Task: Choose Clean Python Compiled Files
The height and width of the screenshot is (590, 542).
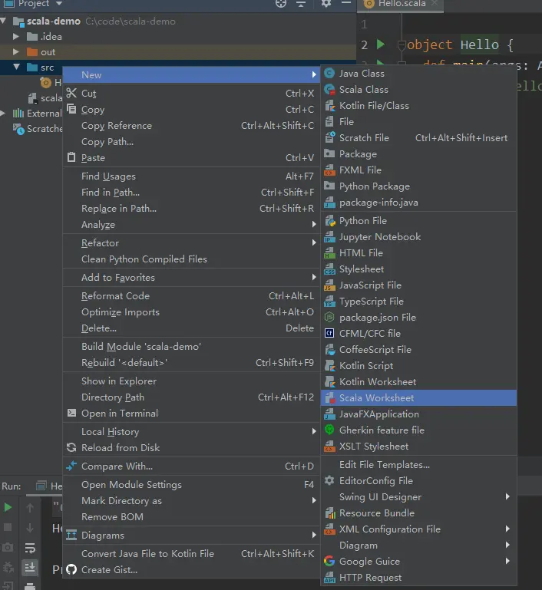Action: [191, 259]
